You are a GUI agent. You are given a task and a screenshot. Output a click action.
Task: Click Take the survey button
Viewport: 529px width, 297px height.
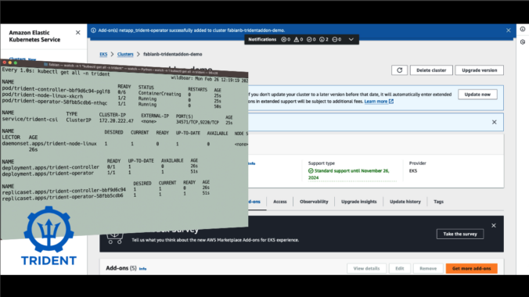click(x=460, y=234)
